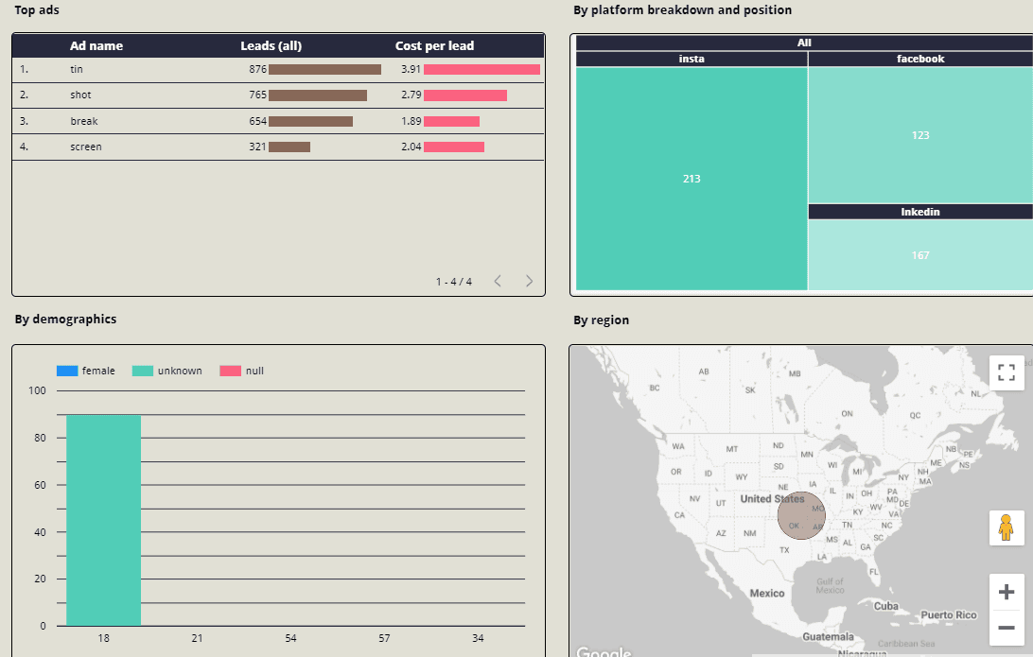
Task: Select the 'lnkedin' treemap header
Action: click(x=920, y=212)
